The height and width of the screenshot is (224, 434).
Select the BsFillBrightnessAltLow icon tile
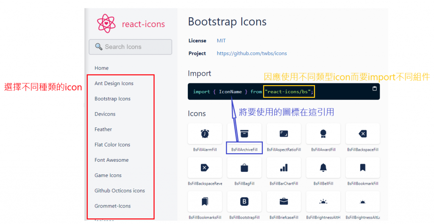(x=363, y=202)
